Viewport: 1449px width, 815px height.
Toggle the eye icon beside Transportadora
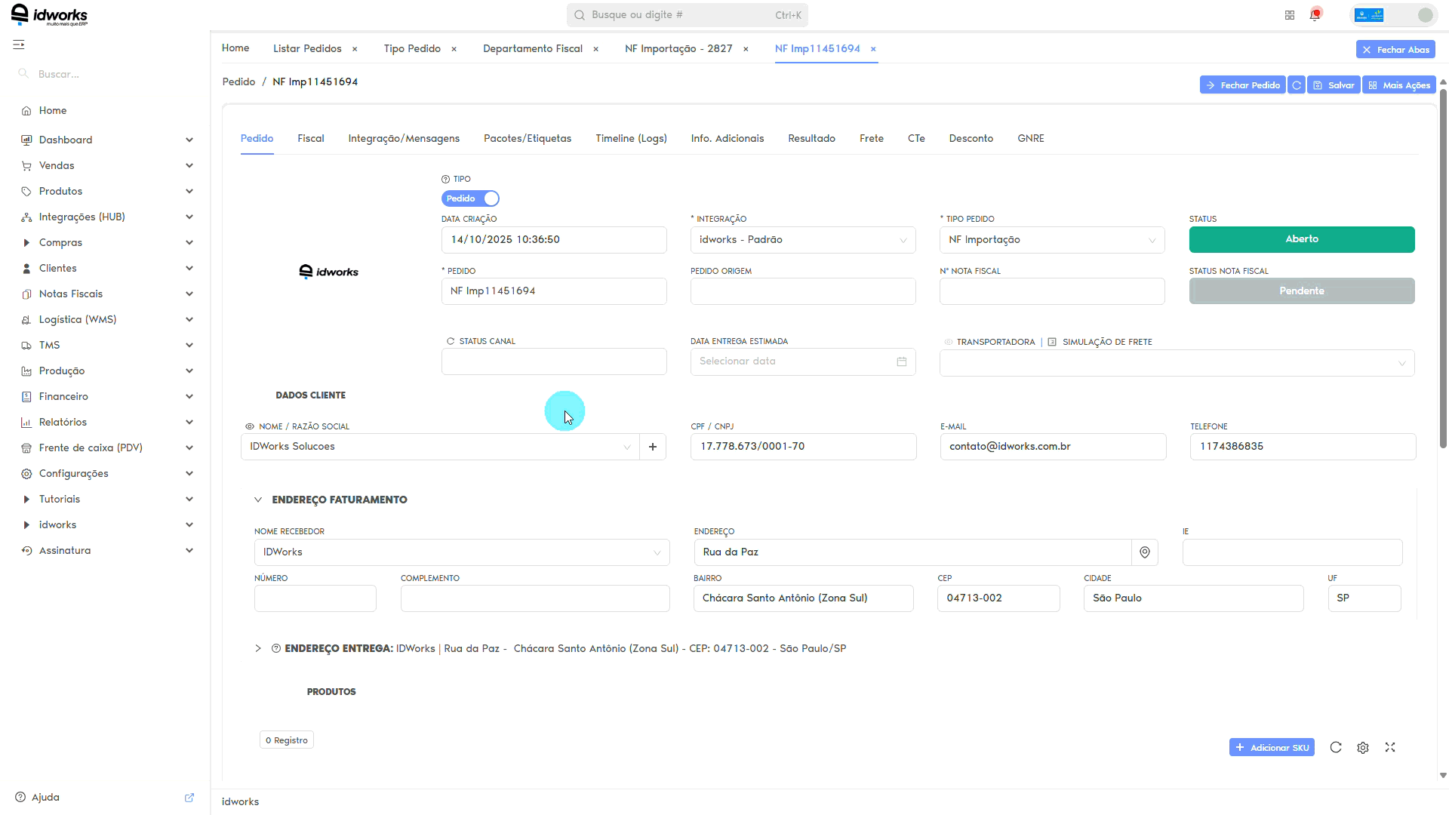pyautogui.click(x=949, y=342)
